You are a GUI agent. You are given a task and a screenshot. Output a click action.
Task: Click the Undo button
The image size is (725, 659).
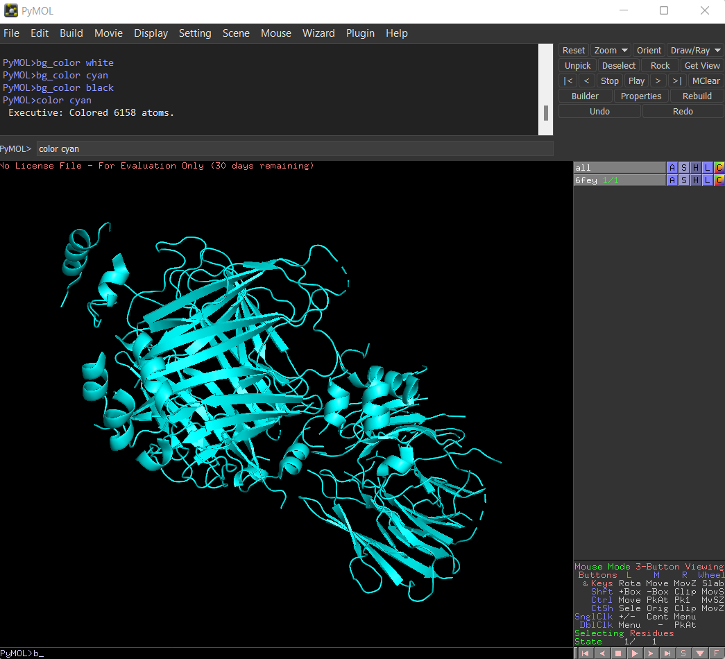599,110
